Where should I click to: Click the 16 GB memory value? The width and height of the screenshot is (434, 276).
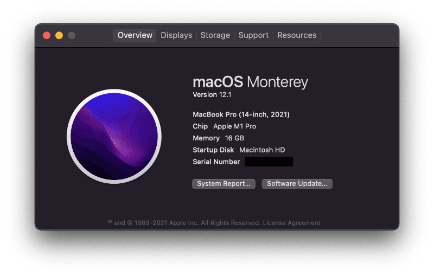(x=234, y=138)
